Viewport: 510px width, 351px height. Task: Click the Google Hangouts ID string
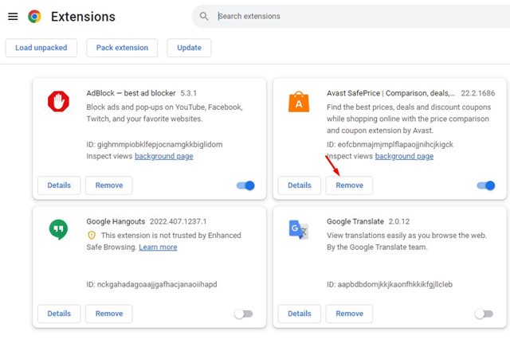click(x=151, y=285)
